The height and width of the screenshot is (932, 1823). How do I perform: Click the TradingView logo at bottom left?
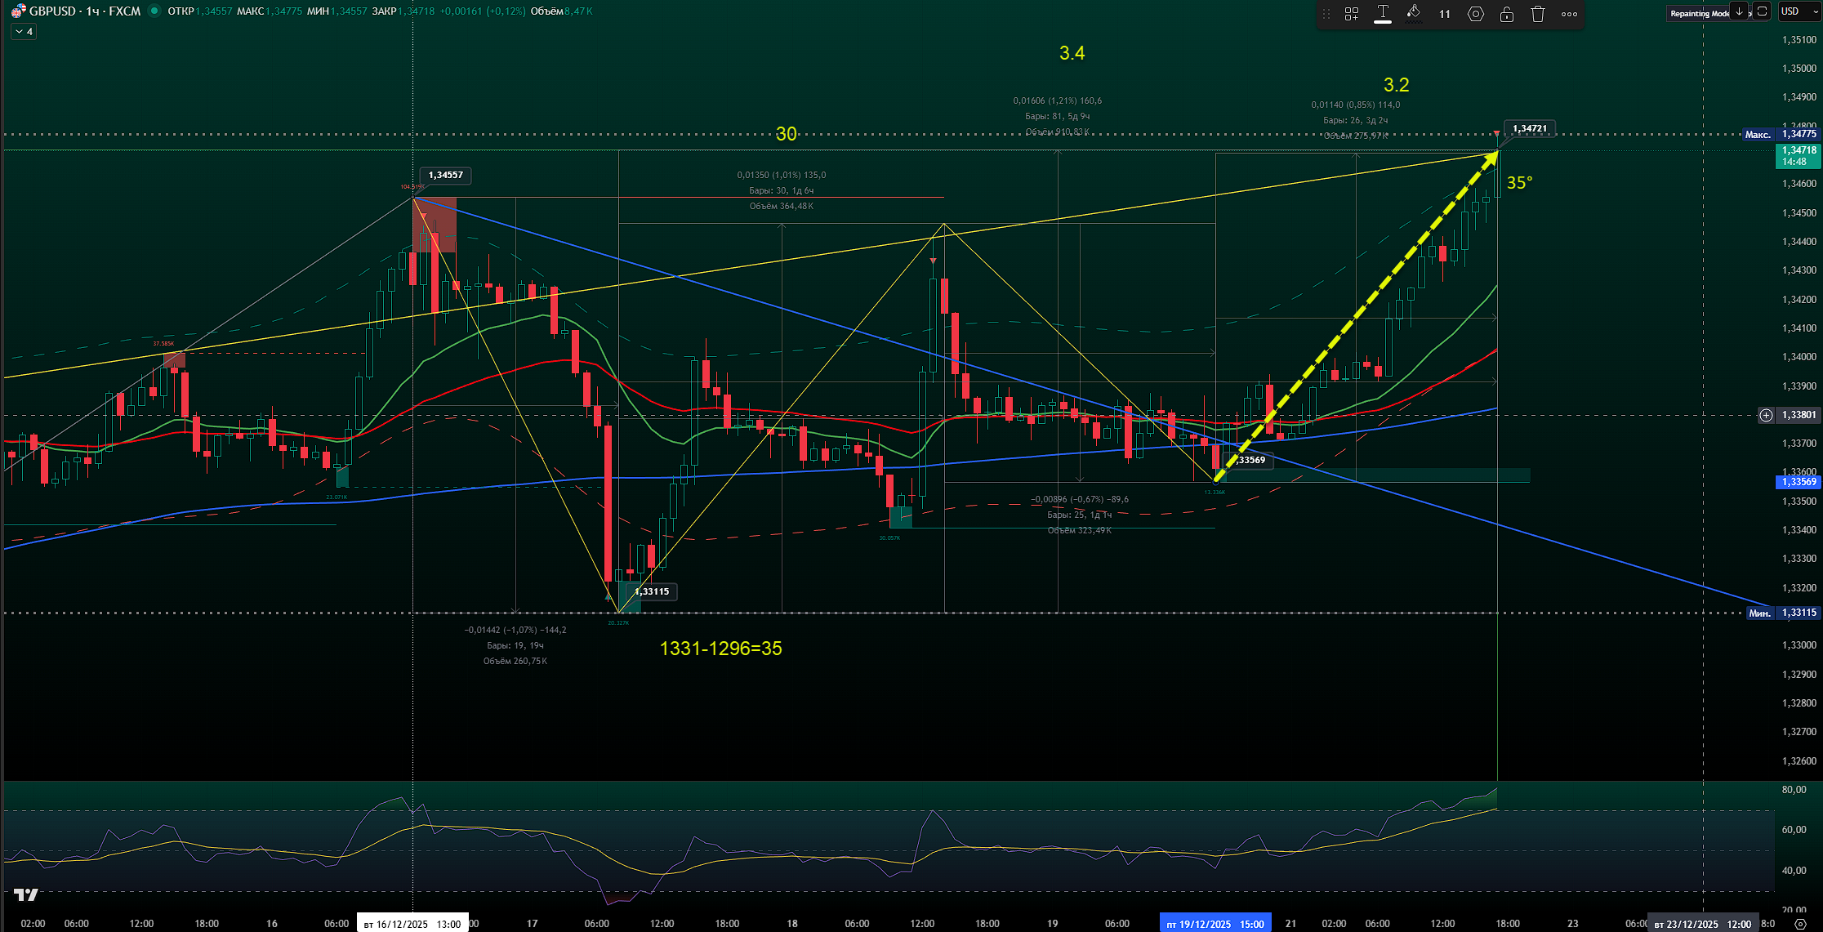26,895
